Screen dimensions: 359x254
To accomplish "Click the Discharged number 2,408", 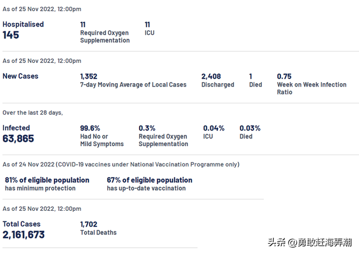I will pyautogui.click(x=211, y=76).
